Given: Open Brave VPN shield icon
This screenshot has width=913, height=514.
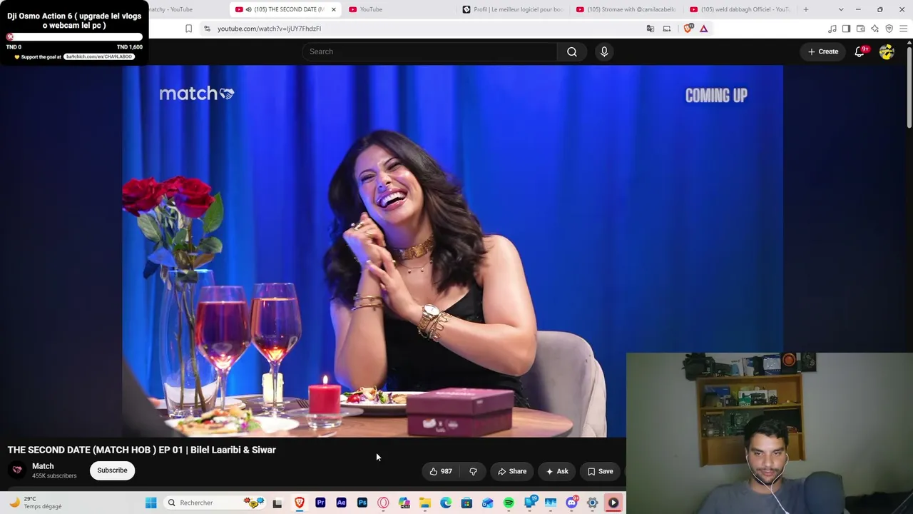Looking at the screenshot, I should coord(889,29).
